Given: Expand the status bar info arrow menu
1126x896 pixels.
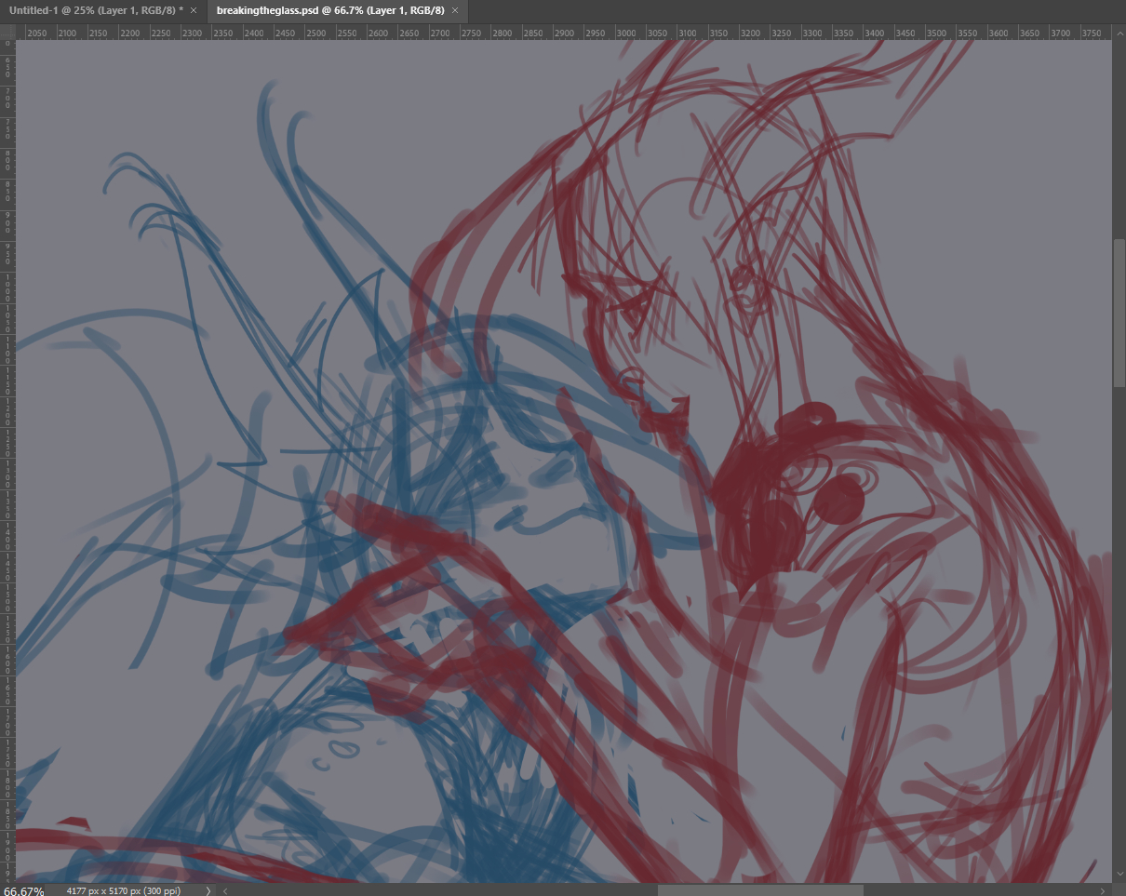Looking at the screenshot, I should [208, 890].
